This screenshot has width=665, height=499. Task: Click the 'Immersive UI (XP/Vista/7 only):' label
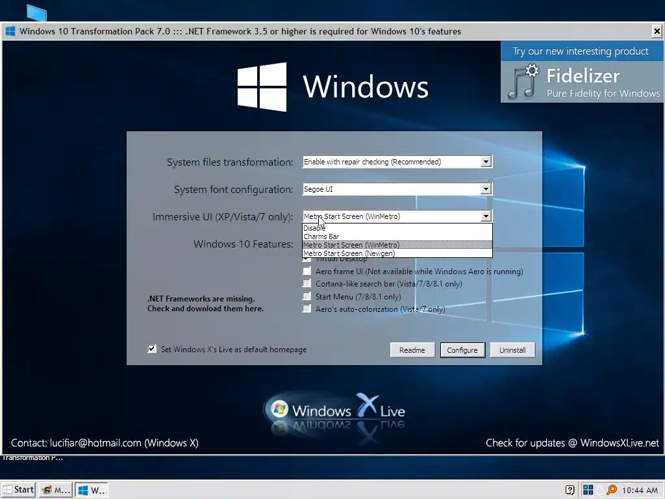[x=223, y=217]
